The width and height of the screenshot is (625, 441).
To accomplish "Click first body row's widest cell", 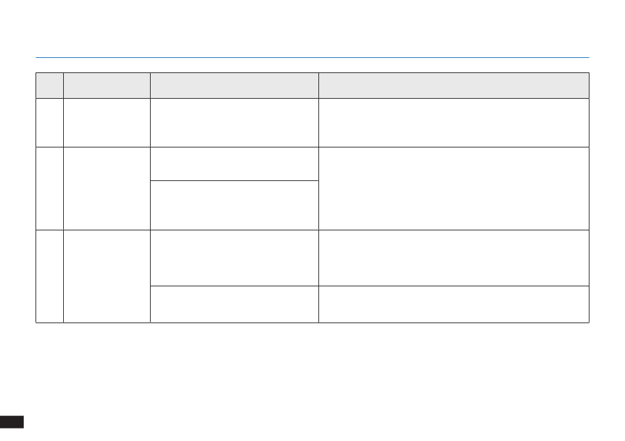I will click(454, 123).
